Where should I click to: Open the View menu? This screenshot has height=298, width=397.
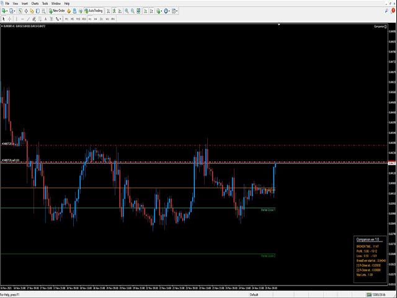15,4
